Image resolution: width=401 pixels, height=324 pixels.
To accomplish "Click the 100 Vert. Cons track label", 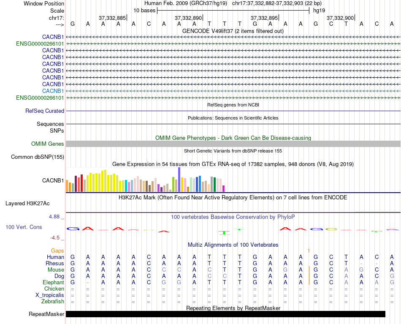I will tap(24, 227).
